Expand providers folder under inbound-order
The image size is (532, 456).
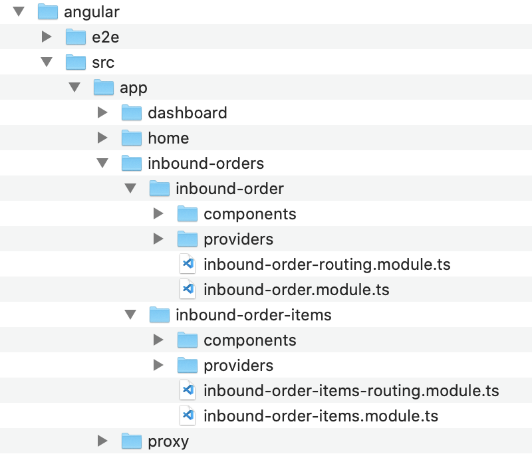158,239
